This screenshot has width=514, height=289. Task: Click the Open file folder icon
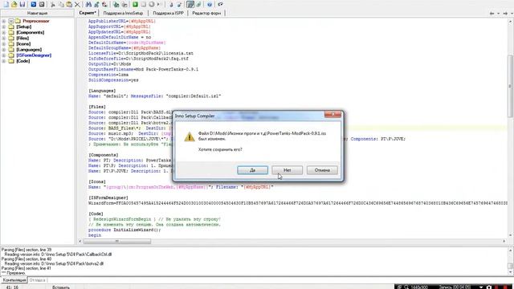tap(14, 4)
